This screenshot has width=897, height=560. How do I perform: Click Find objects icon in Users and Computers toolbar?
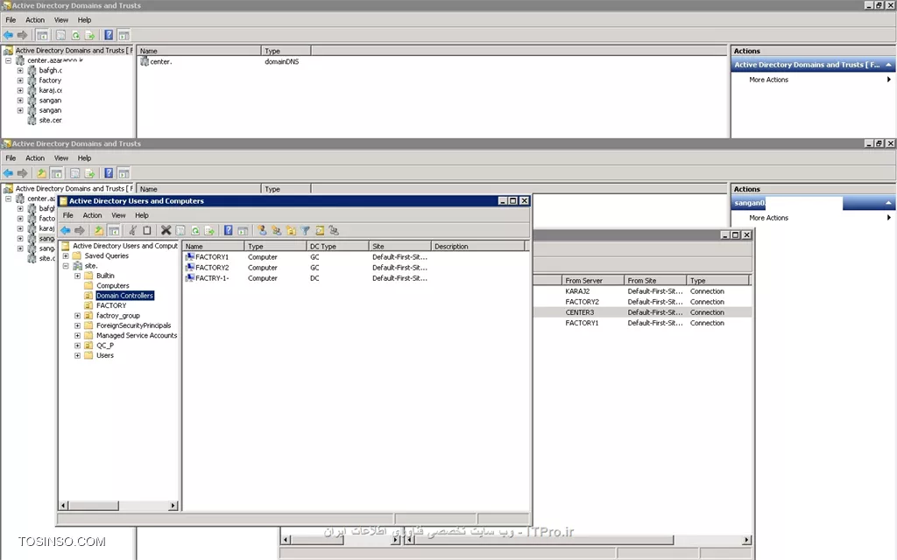click(x=320, y=231)
